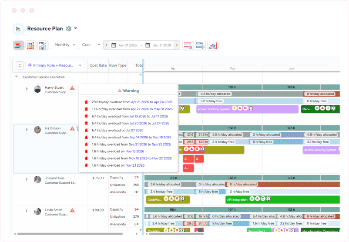The width and height of the screenshot is (349, 242).
Task: Open the row settings toolbar icon
Action: tap(200, 45)
